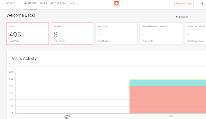
Task: Click the salmon red chart area
Action: tap(168, 99)
